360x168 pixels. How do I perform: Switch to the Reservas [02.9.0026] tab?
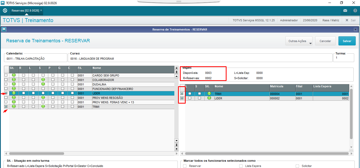coord(25,11)
